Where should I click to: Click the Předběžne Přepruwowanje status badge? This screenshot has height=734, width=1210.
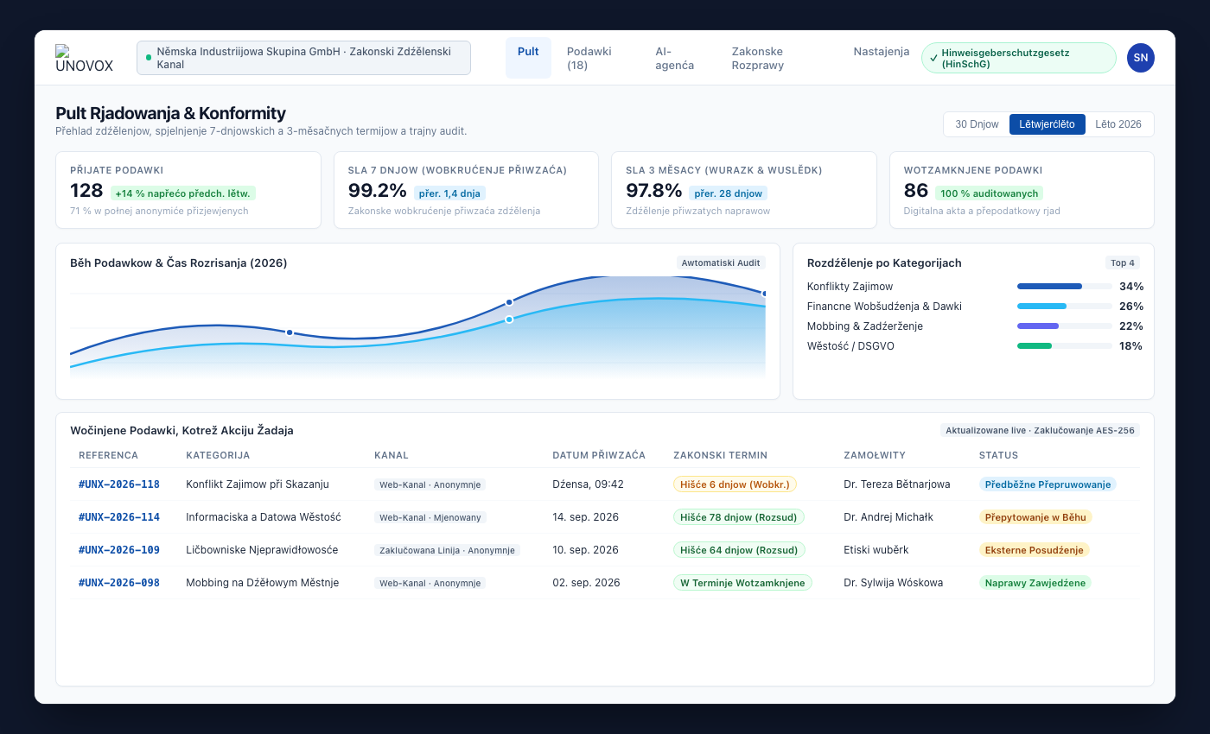[x=1048, y=484]
